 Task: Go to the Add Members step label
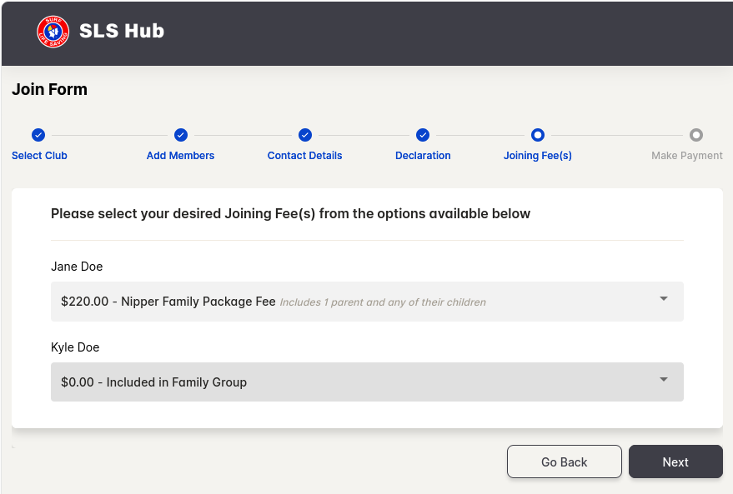pyautogui.click(x=180, y=156)
